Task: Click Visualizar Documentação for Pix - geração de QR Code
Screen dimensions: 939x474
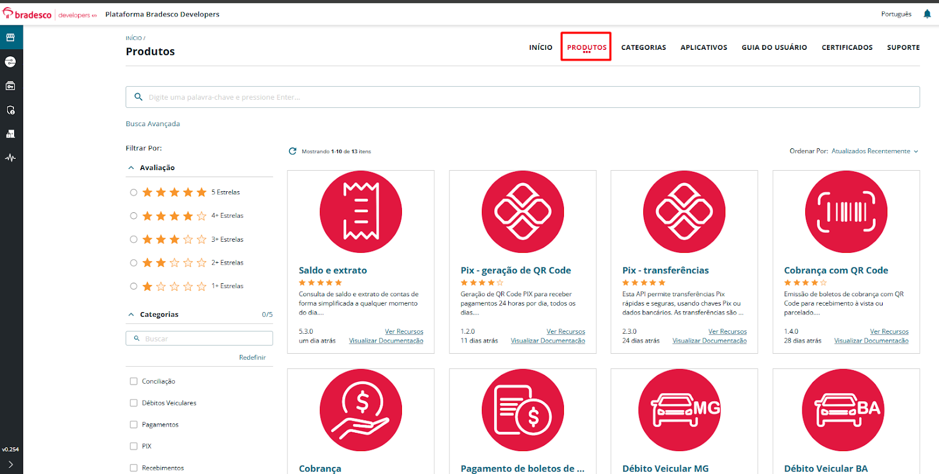Action: (548, 341)
